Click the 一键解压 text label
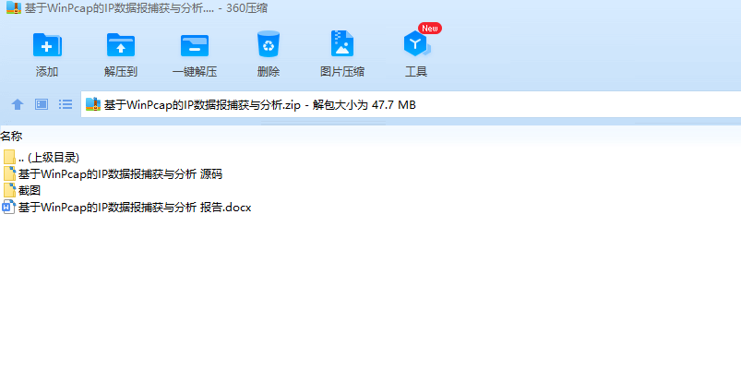Viewport: 741px width, 369px height. tap(194, 72)
